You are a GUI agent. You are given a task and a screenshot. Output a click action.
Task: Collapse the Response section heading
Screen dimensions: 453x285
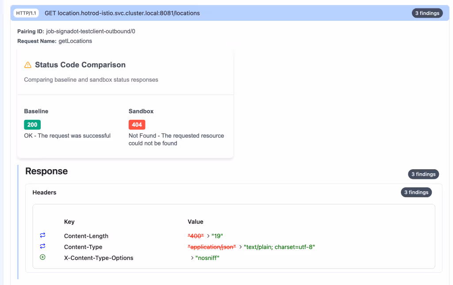(x=46, y=171)
